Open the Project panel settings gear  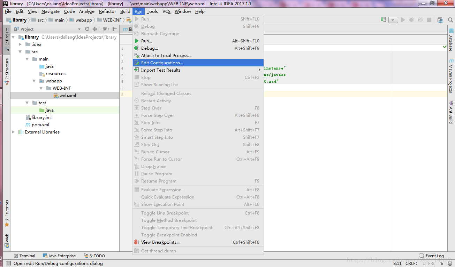point(105,29)
